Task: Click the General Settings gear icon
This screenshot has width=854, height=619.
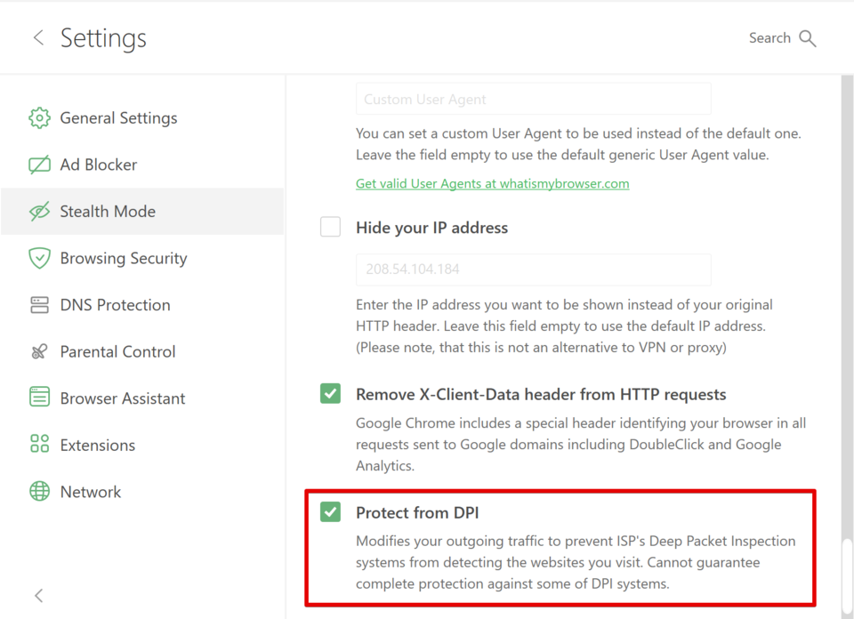Action: point(39,117)
